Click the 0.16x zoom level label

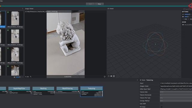pos(27,77)
